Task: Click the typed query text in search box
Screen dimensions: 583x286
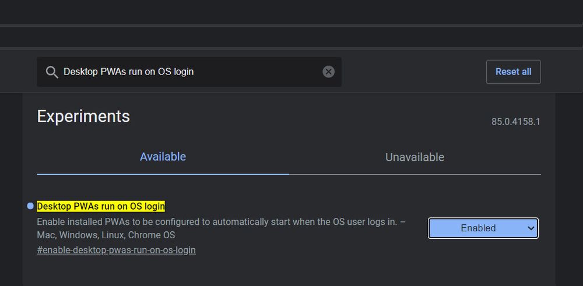Action: coord(128,72)
